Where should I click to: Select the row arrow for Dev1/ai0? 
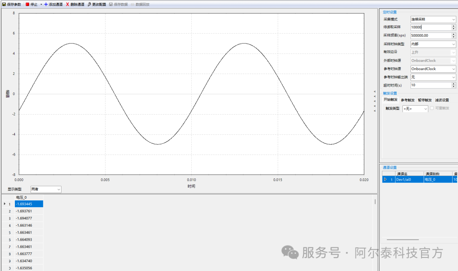pos(385,180)
